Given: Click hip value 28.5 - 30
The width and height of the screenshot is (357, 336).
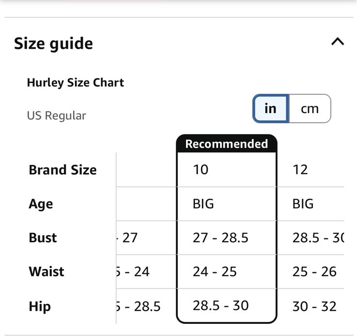Looking at the screenshot, I should (x=220, y=306).
